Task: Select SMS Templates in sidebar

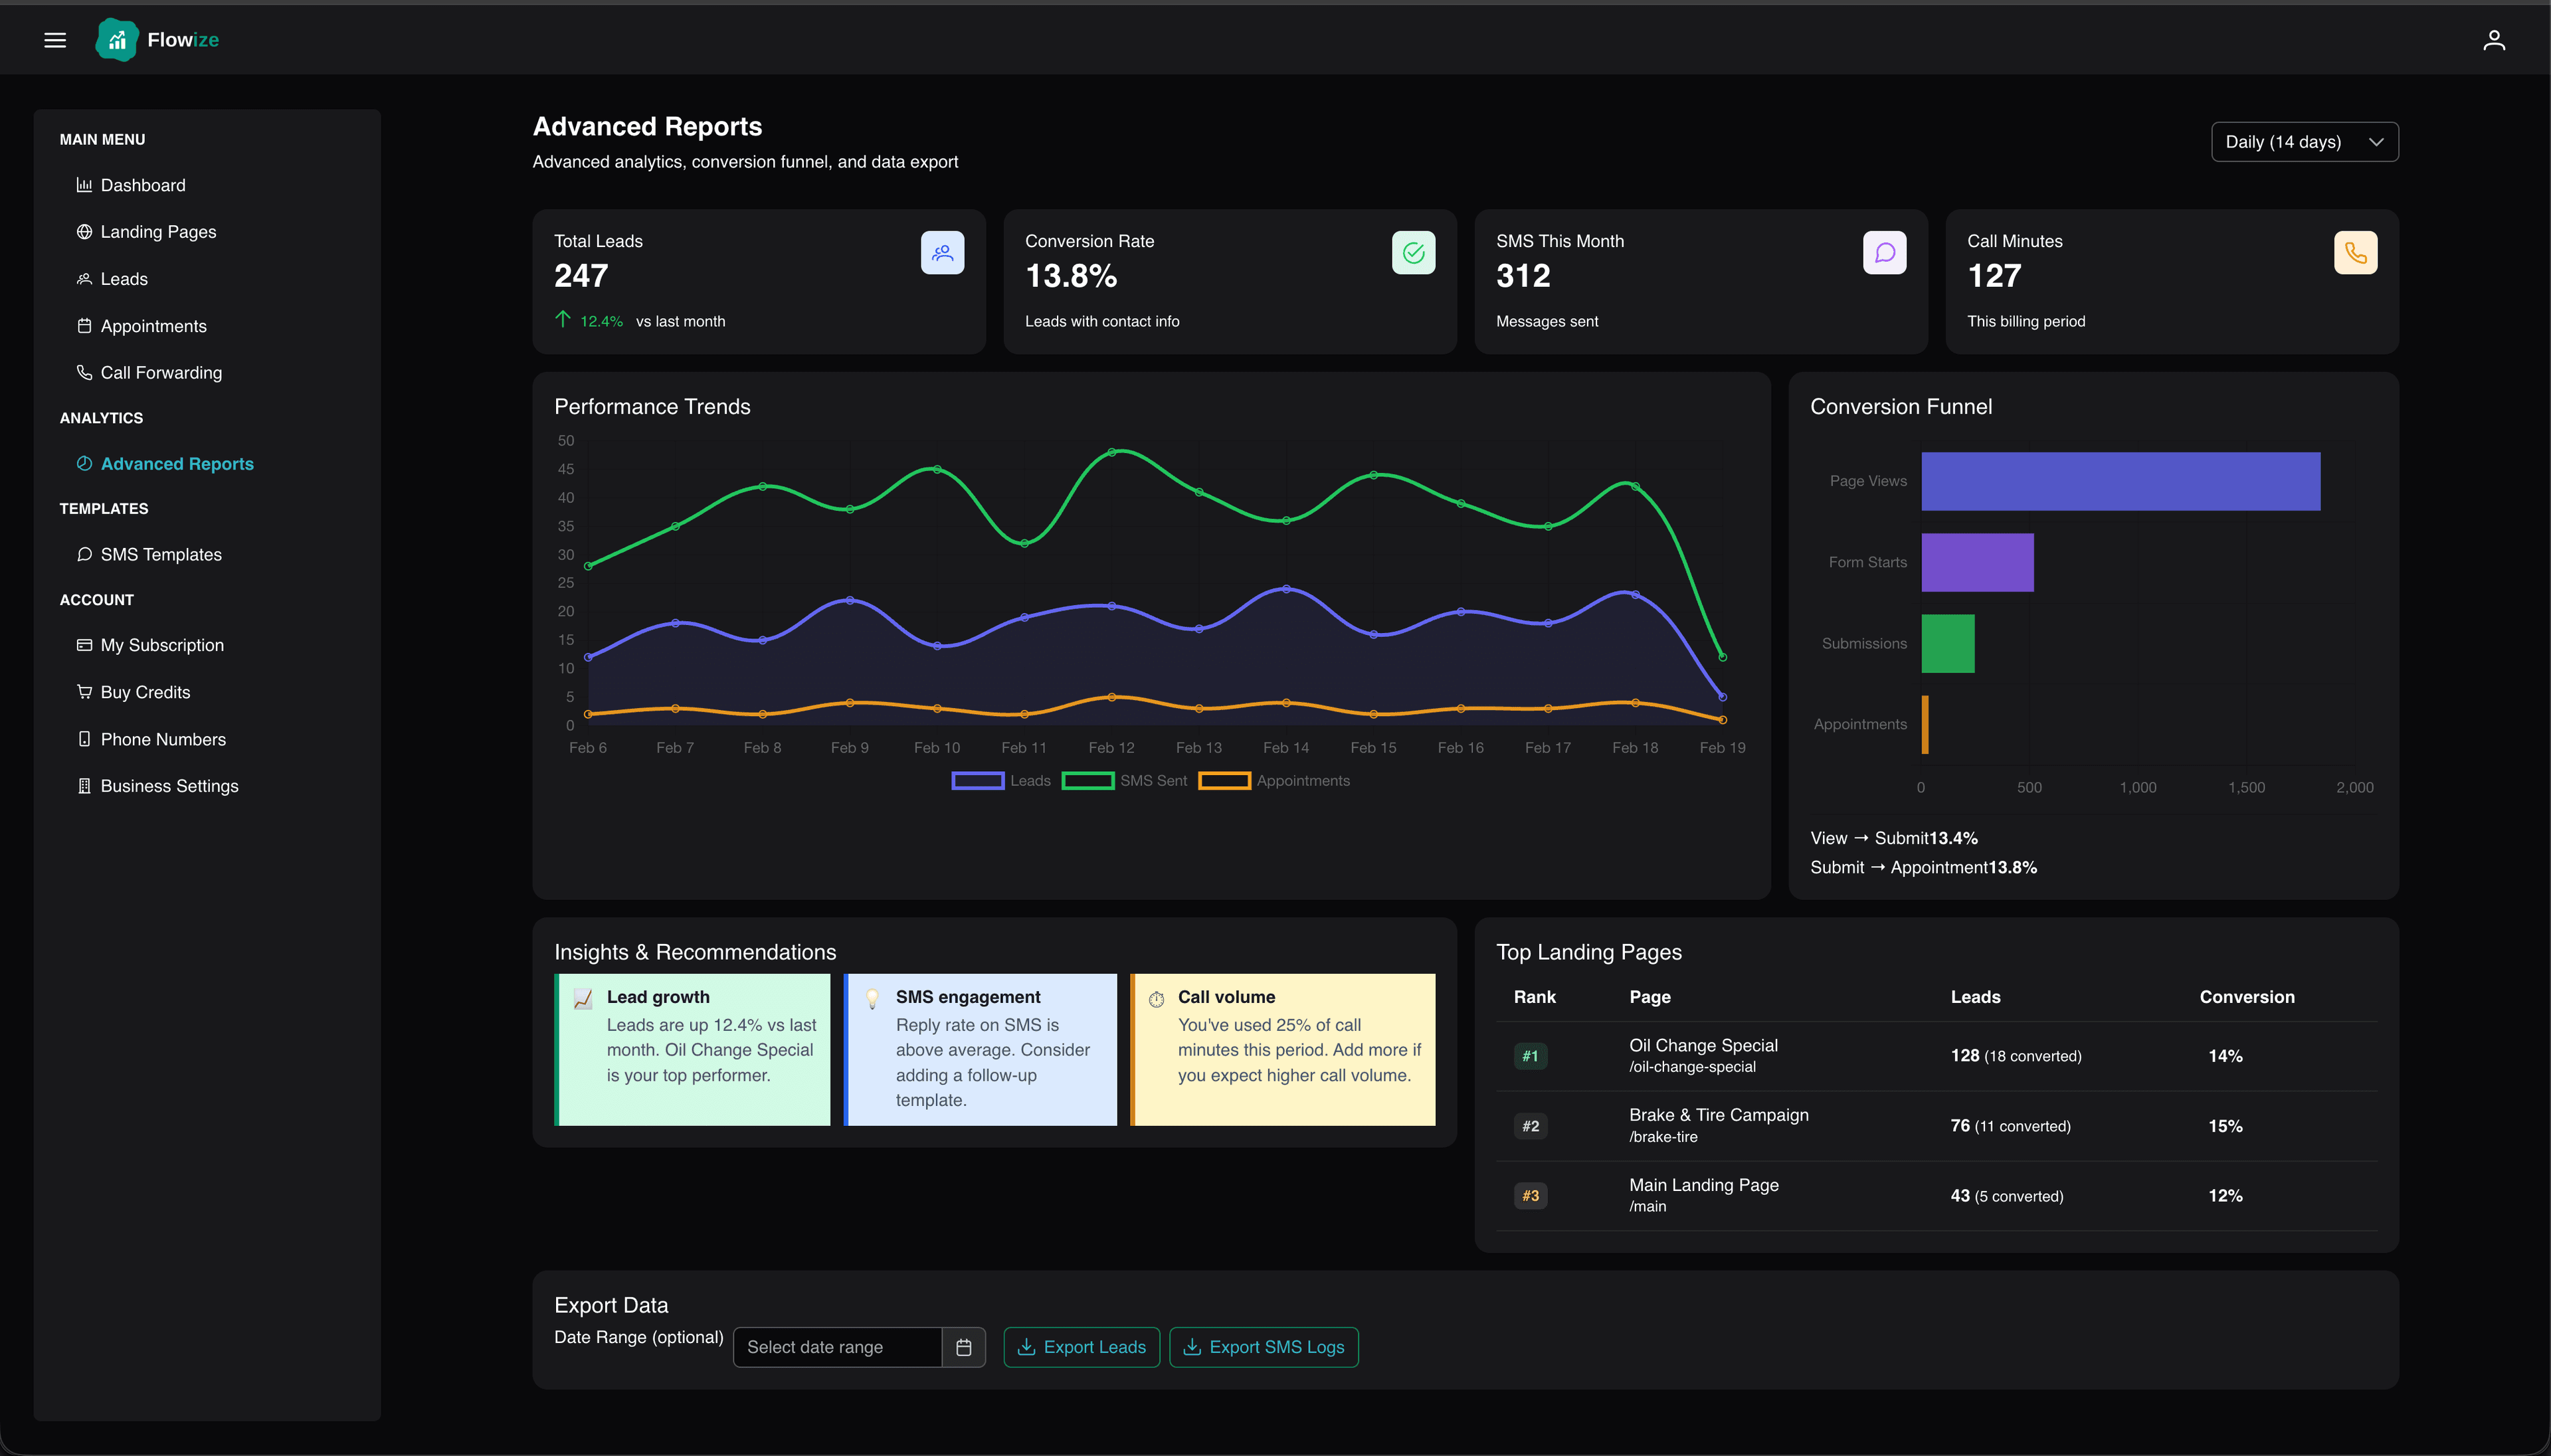Action: pos(161,554)
